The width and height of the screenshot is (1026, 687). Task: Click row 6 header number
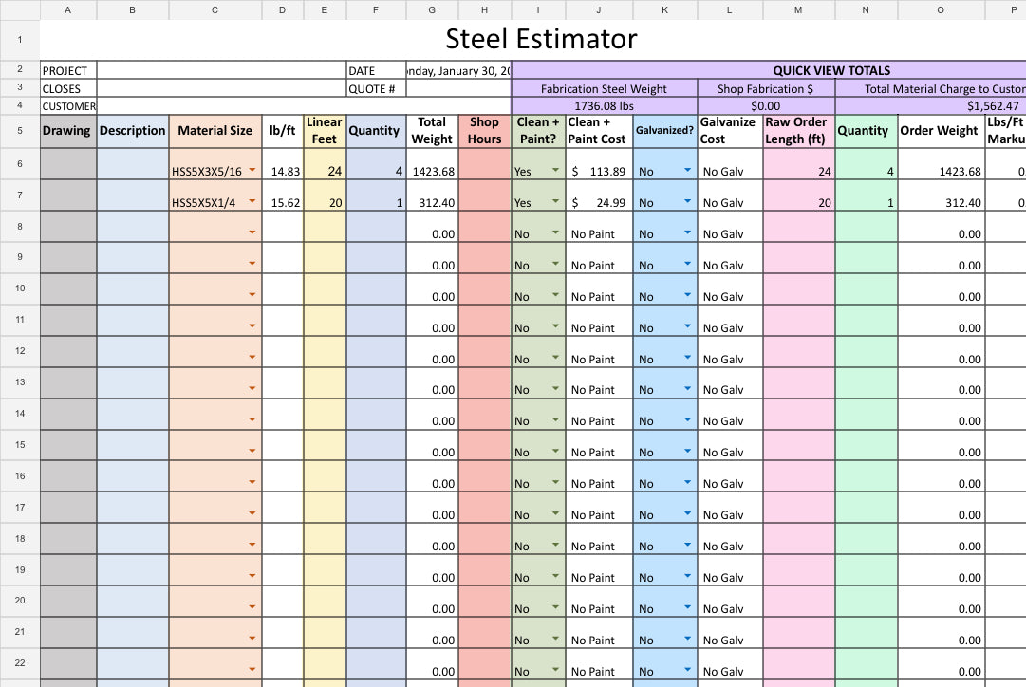pyautogui.click(x=20, y=163)
